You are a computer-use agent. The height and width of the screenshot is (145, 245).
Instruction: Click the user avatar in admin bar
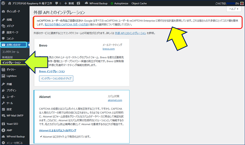pyautogui.click(x=242, y=3)
